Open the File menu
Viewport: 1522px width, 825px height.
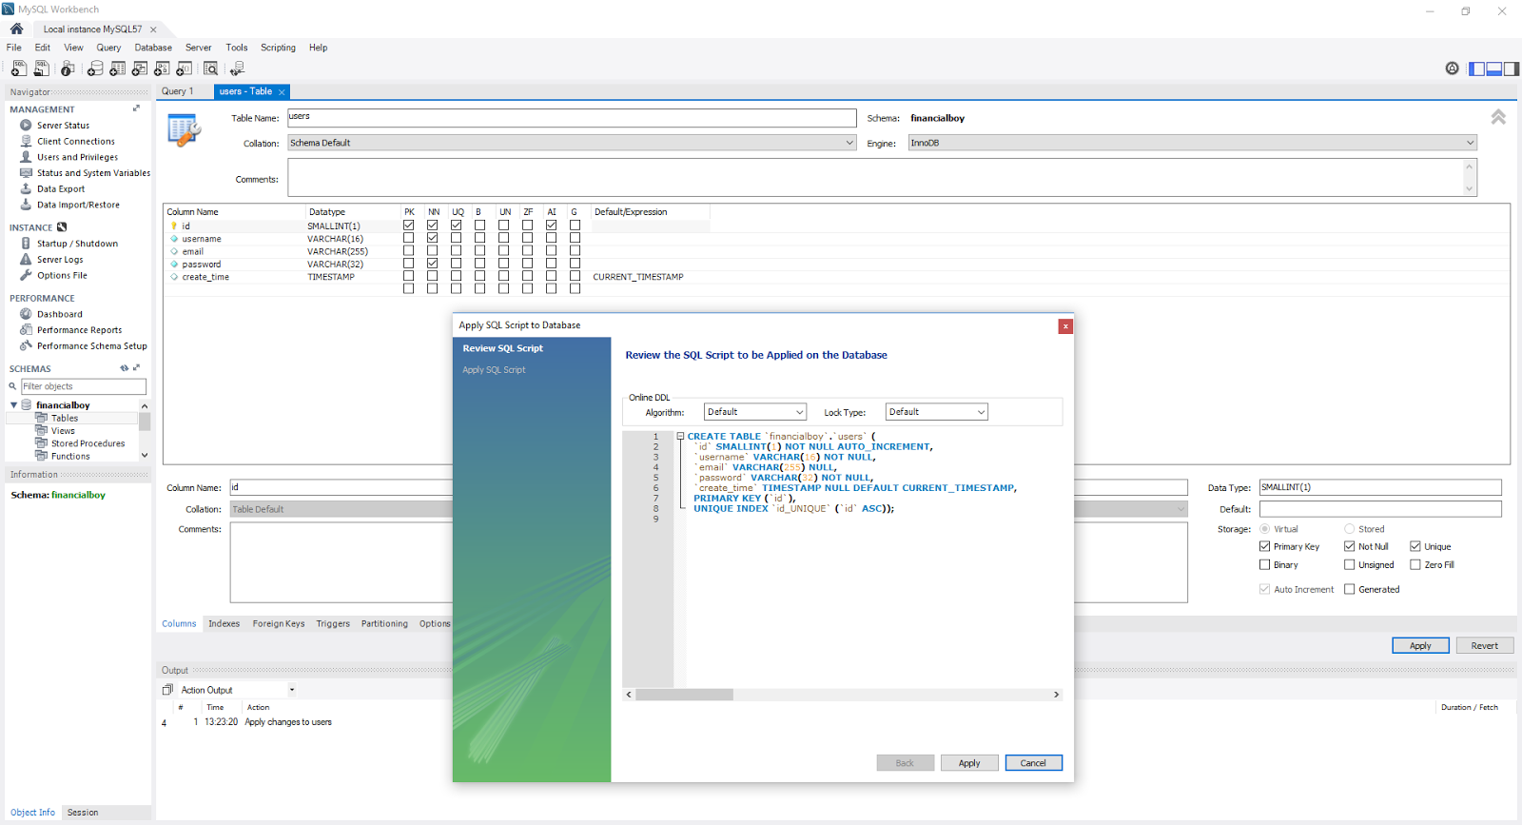coord(14,48)
